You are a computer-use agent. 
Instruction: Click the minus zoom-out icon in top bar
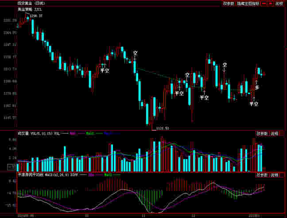264,3
